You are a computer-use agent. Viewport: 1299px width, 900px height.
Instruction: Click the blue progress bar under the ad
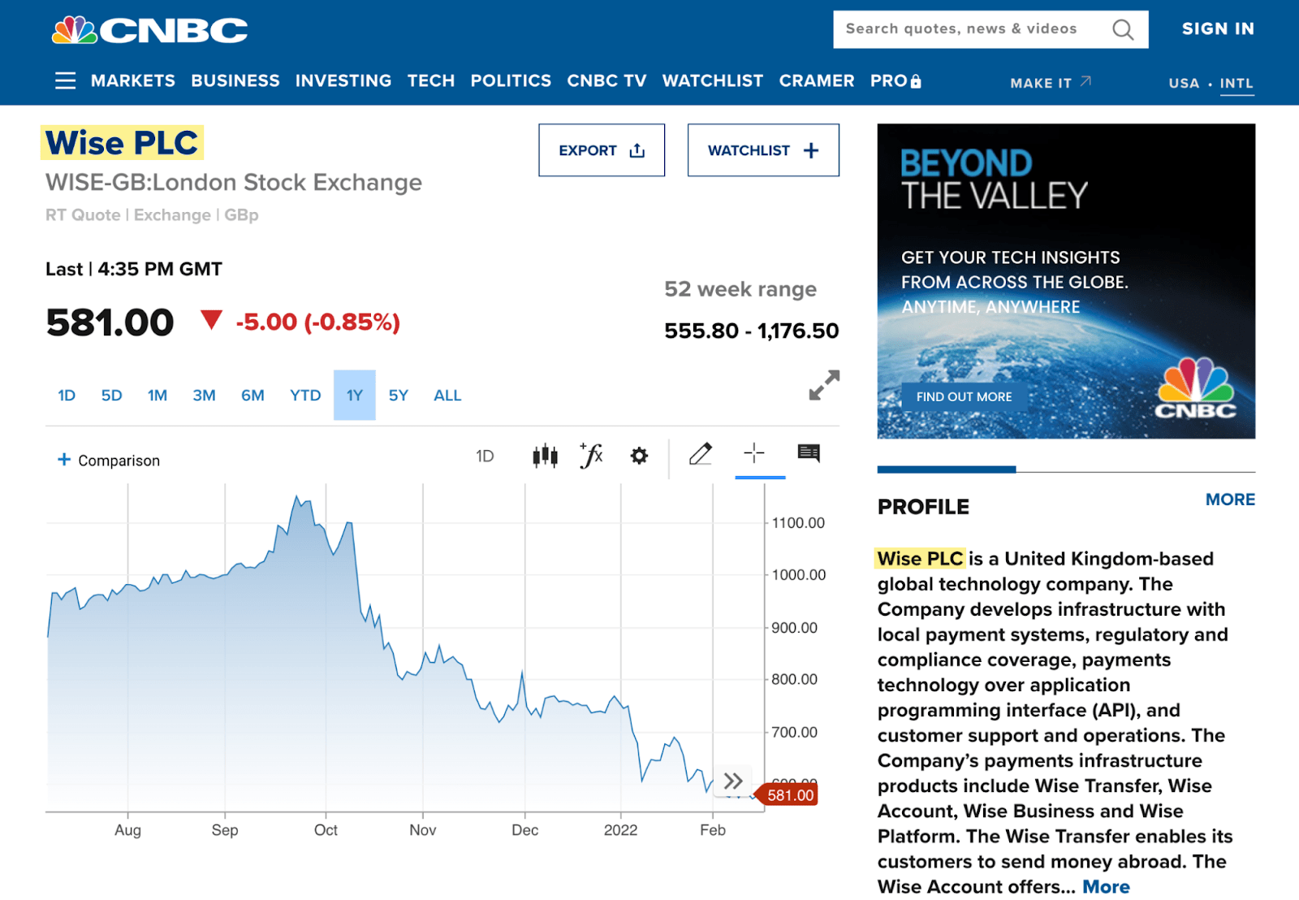[946, 469]
